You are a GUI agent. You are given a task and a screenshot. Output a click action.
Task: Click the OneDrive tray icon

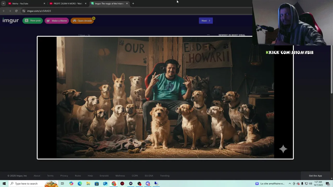pos(298,184)
